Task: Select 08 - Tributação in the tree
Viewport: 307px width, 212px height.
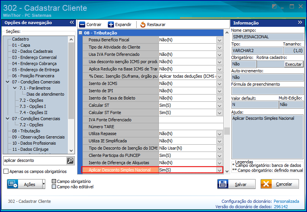Action: click(x=26, y=131)
